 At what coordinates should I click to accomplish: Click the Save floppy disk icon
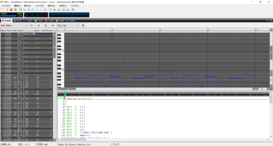click(x=11, y=10)
